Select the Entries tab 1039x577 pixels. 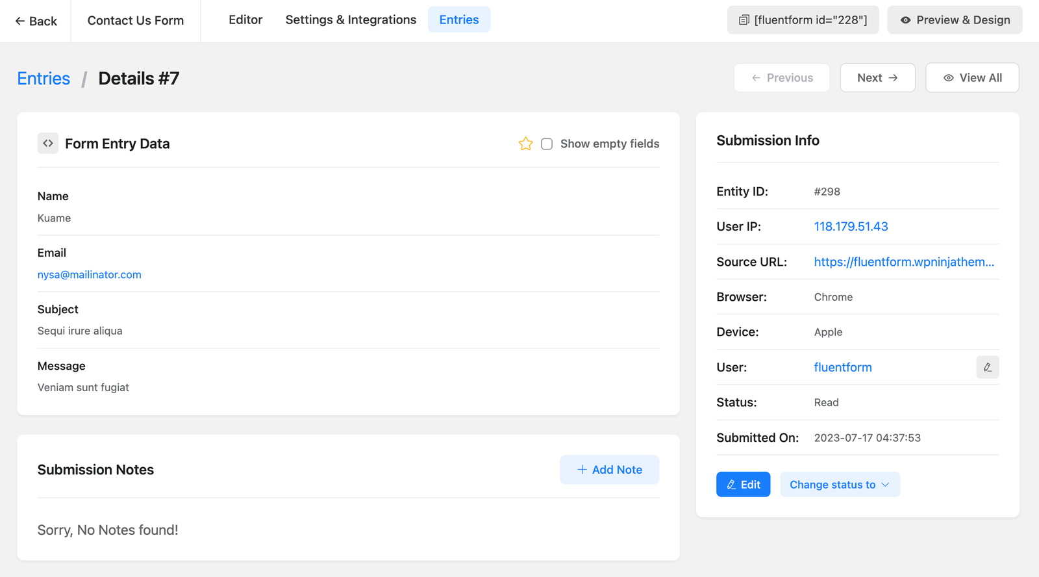point(458,20)
